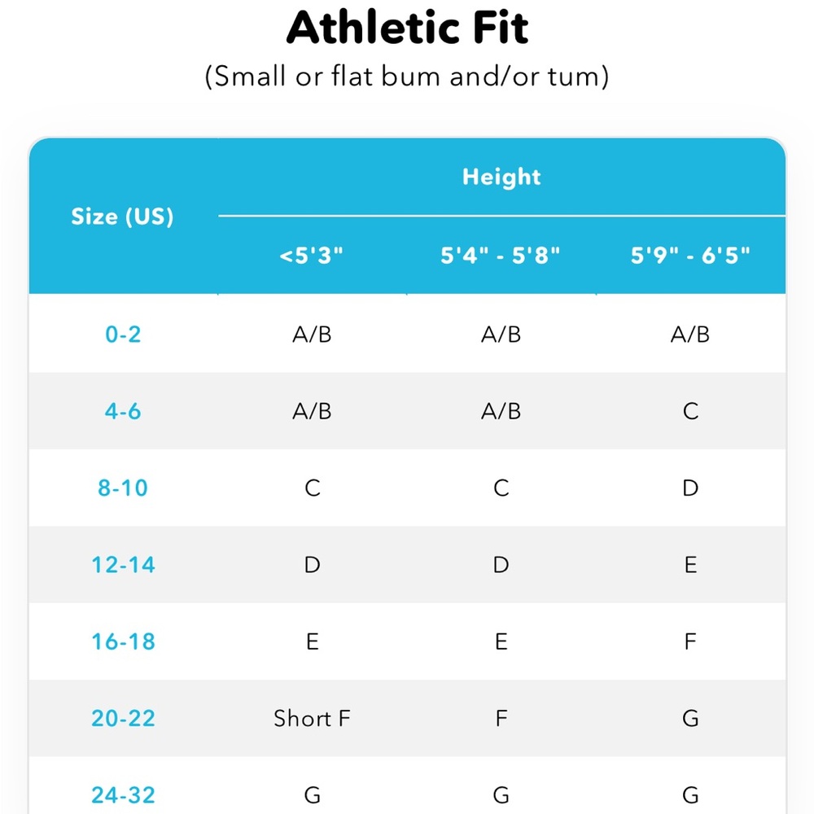Select the Size (US) column header
The height and width of the screenshot is (814, 814).
123,216
